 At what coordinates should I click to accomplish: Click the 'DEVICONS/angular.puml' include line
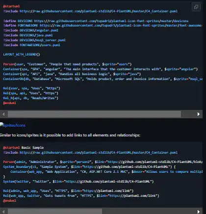pyautogui.click(x=31, y=30)
